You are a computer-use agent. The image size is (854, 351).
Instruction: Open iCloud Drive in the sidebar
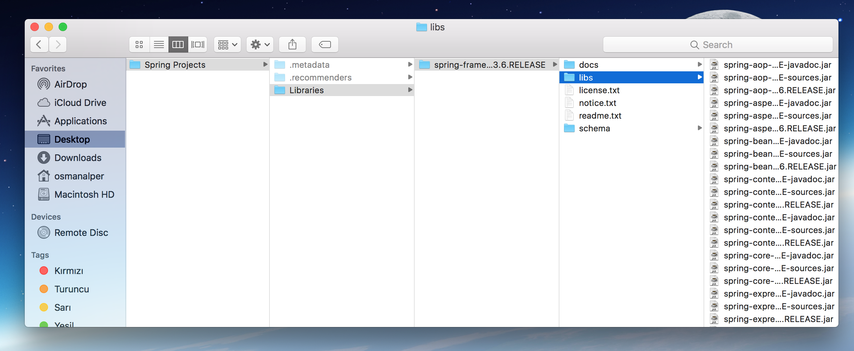coord(75,102)
